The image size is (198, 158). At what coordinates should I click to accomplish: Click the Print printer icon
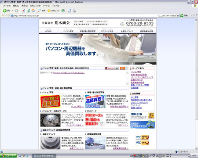[74, 11]
